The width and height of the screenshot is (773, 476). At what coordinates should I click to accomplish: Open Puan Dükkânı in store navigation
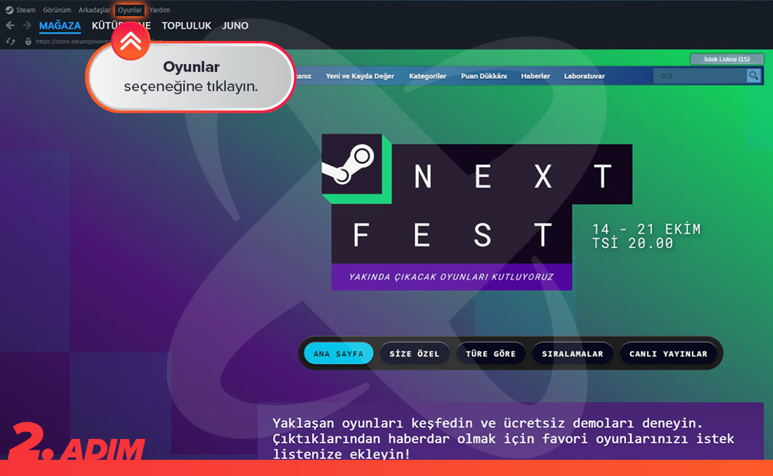tap(484, 76)
